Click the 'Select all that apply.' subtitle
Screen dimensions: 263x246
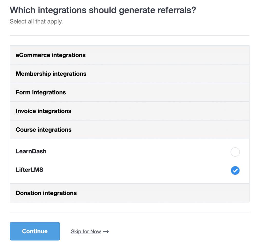click(x=36, y=22)
